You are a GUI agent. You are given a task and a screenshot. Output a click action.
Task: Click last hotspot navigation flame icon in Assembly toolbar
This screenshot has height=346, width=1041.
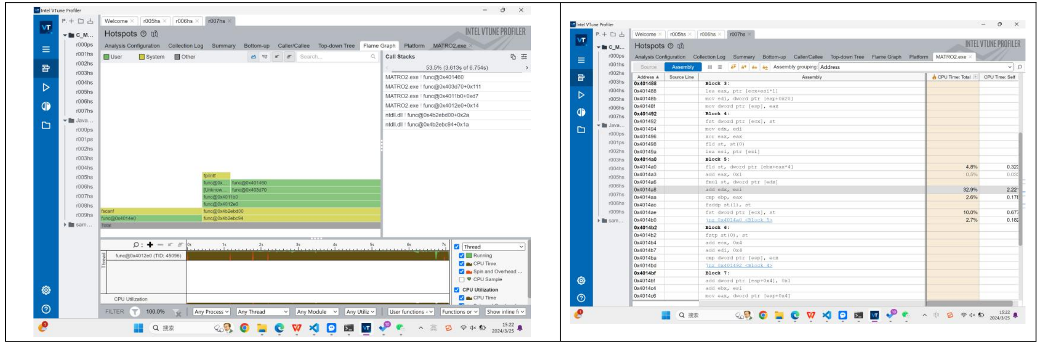(x=765, y=67)
